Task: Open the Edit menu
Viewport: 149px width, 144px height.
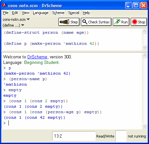Action: coord(15,13)
